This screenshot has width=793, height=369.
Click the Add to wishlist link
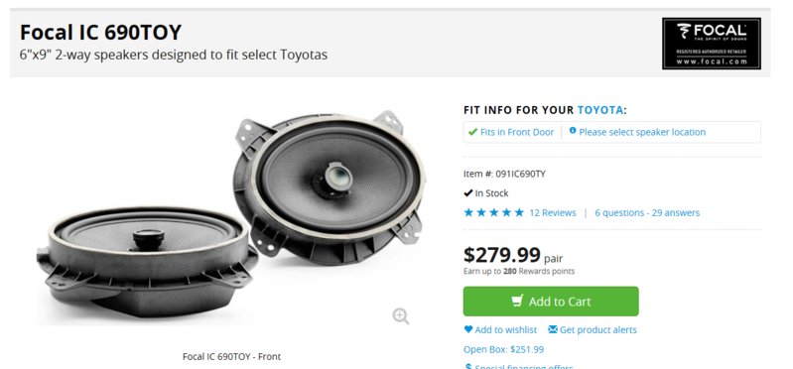506,329
